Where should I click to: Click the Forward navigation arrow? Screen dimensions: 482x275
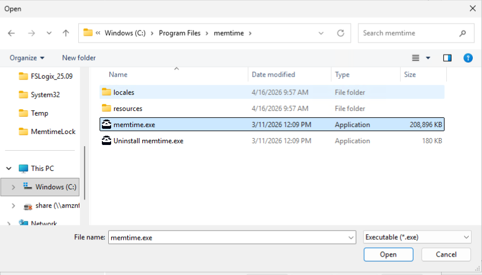(x=31, y=33)
